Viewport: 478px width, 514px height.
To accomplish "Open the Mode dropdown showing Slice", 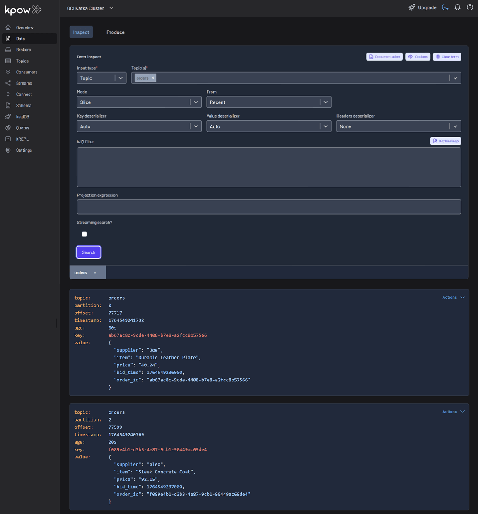I will pos(139,102).
